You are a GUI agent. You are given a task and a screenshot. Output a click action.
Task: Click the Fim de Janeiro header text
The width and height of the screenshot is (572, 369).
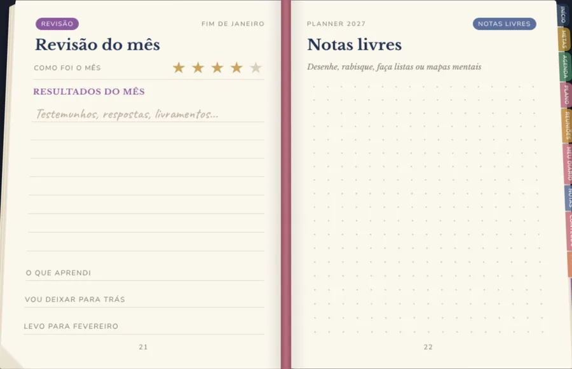(x=233, y=24)
